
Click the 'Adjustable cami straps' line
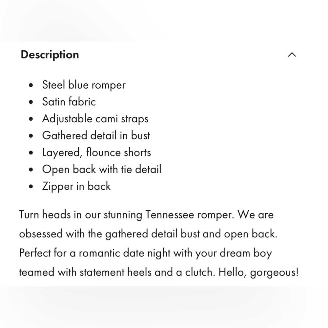[x=95, y=119]
